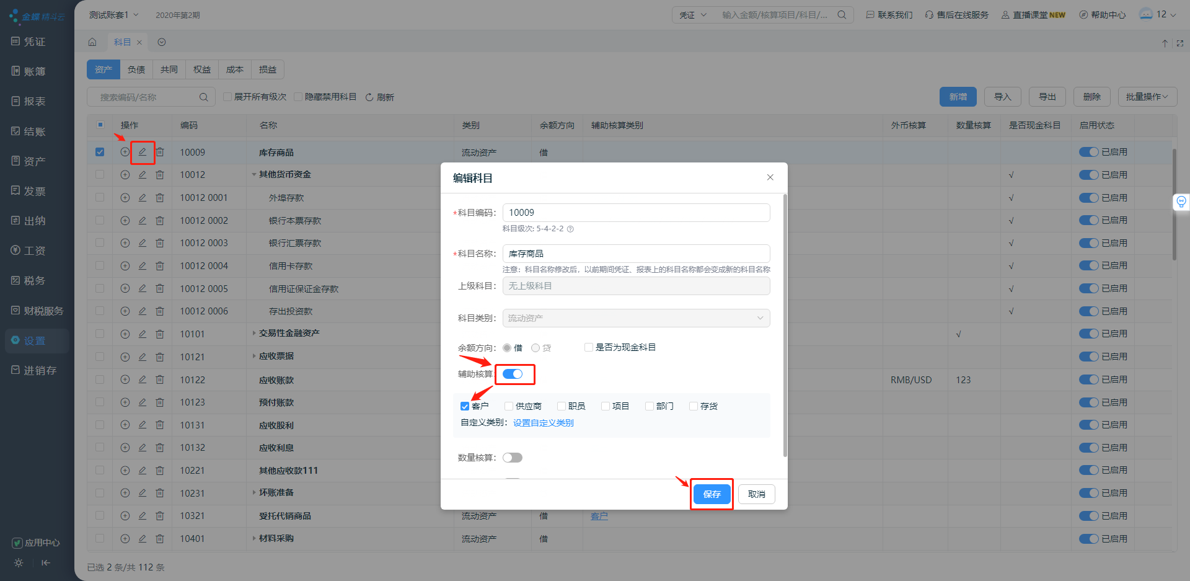This screenshot has height=581, width=1190.
Task: Open the 凭证 sidebar module
Action: (29, 42)
